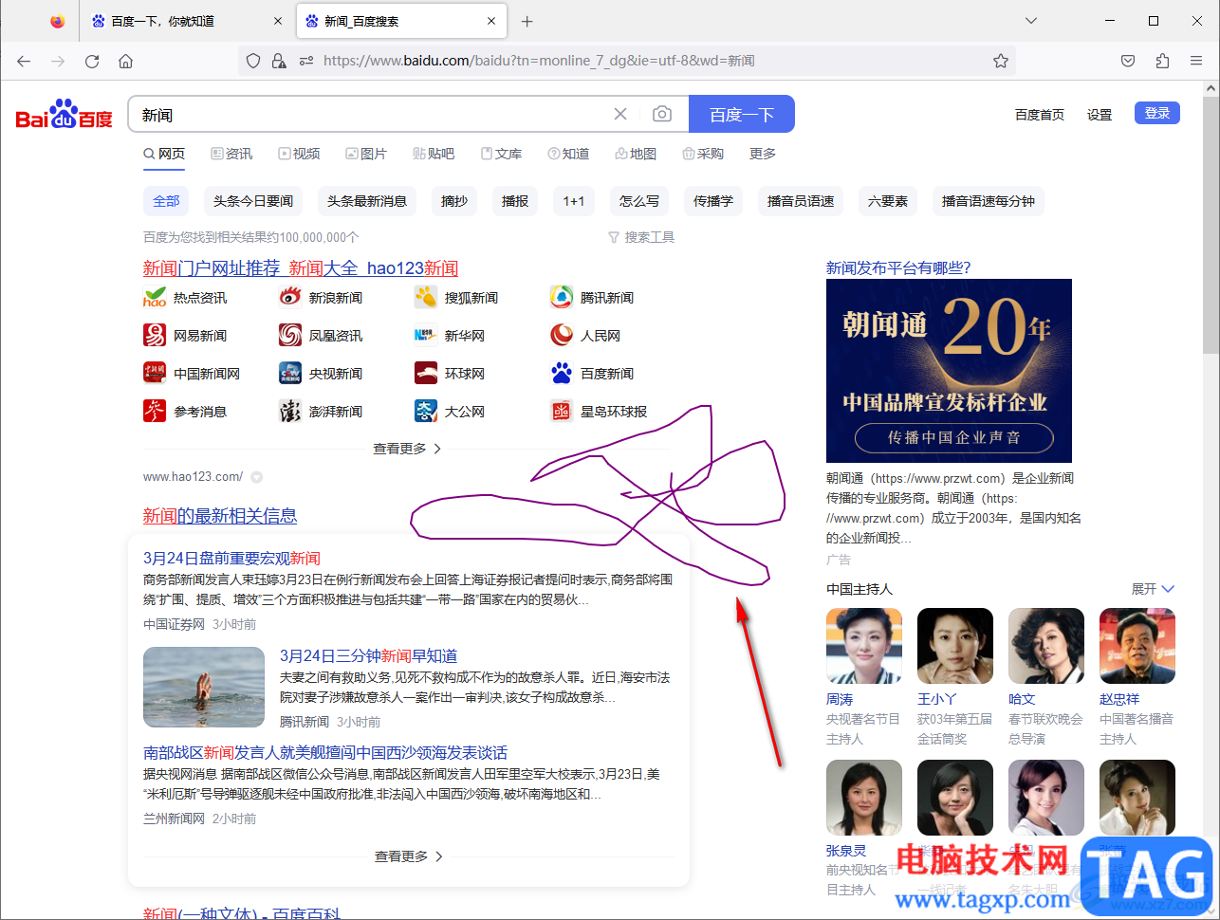Open 新闻发布平台有哪些? link
This screenshot has width=1220, height=920.
pyautogui.click(x=898, y=268)
